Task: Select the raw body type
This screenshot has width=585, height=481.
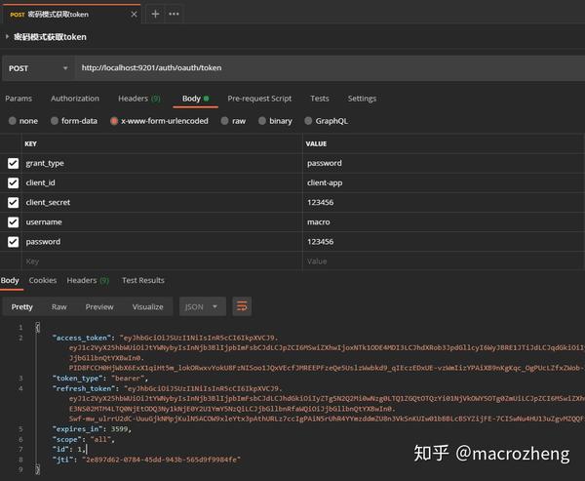Action: pyautogui.click(x=233, y=121)
